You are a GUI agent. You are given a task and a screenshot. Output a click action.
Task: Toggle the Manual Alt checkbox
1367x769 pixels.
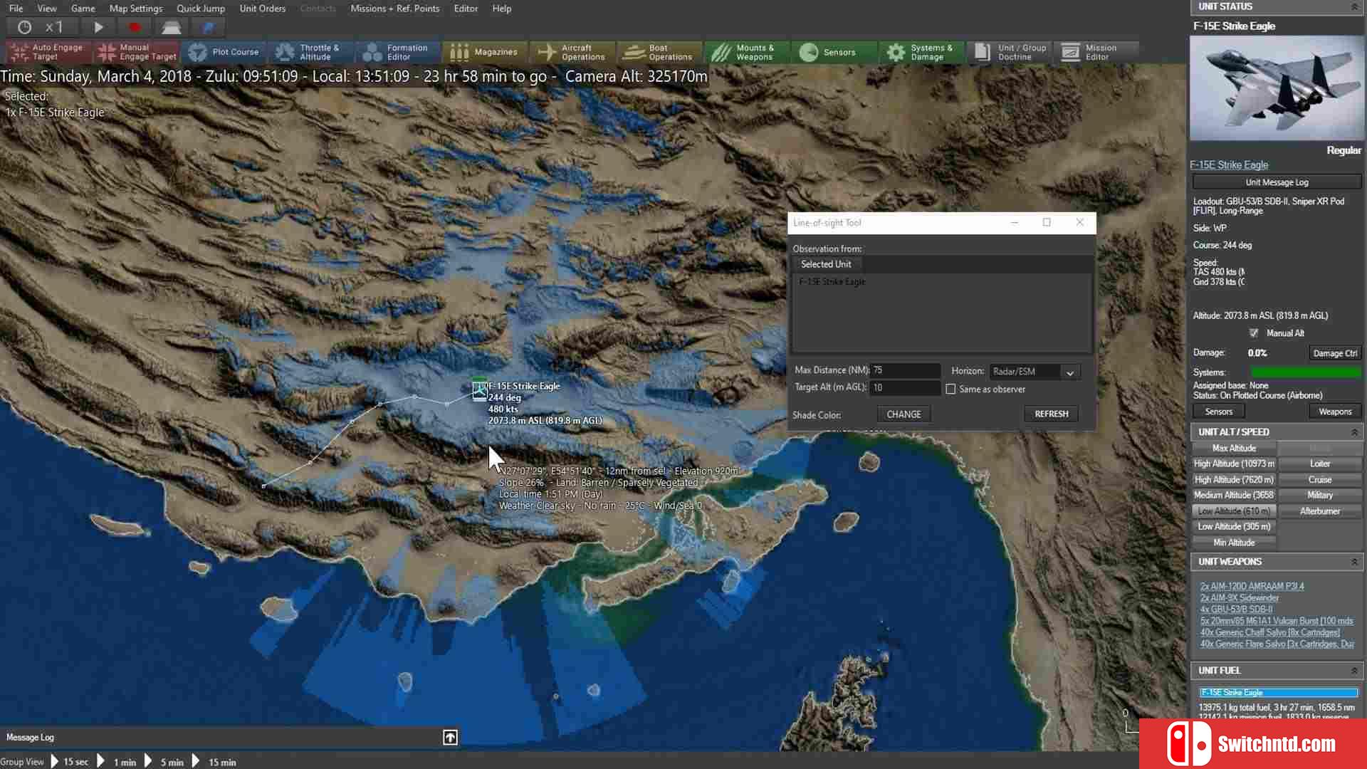click(x=1254, y=333)
